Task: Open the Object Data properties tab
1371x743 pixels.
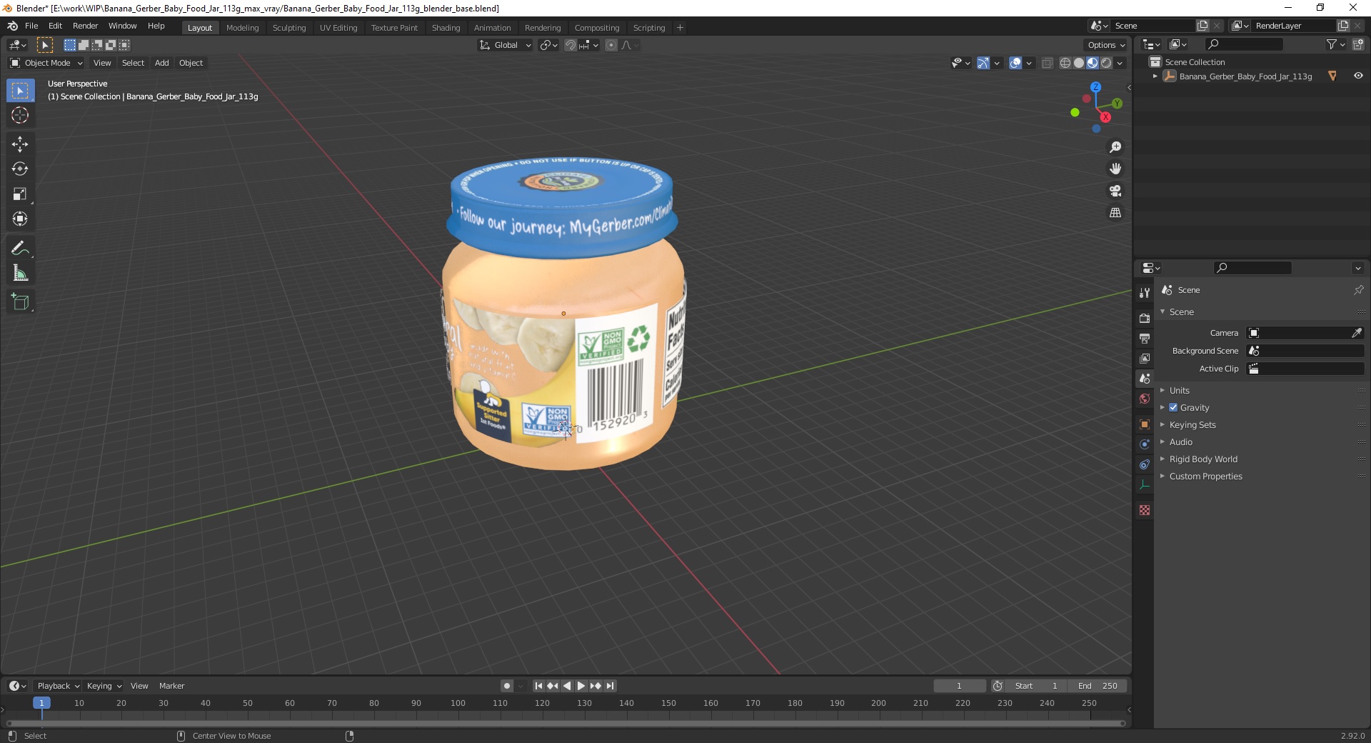Action: pos(1145,484)
